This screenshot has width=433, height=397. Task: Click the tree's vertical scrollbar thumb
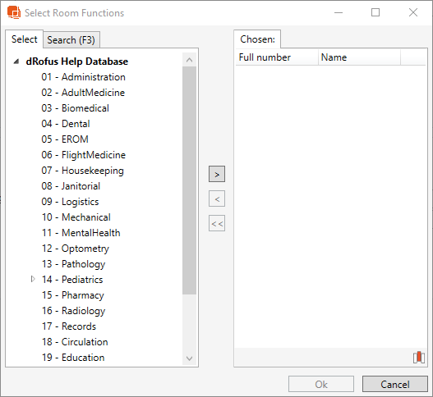190,180
